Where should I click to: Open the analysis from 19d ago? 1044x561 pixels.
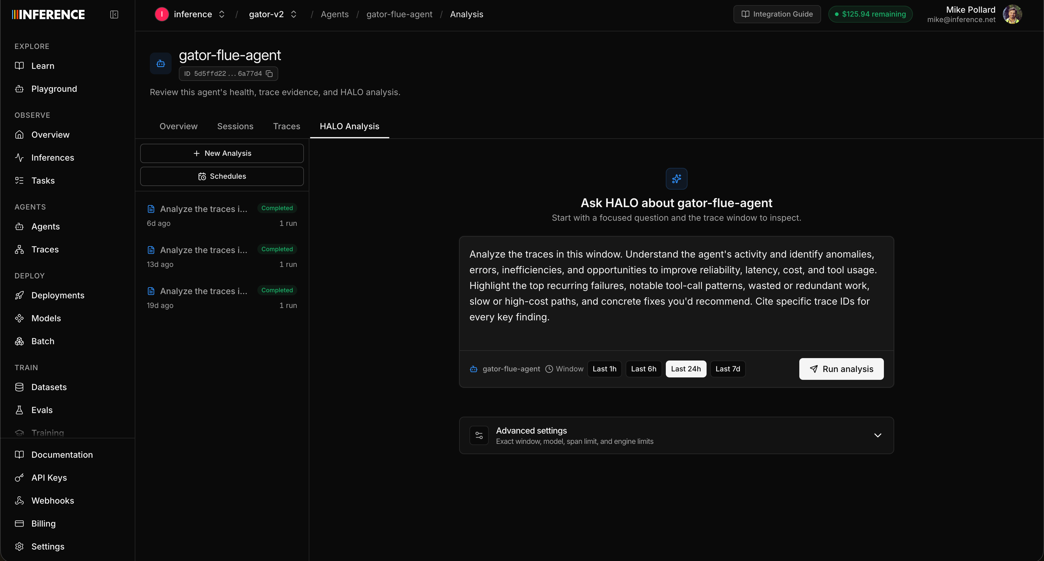pos(222,298)
